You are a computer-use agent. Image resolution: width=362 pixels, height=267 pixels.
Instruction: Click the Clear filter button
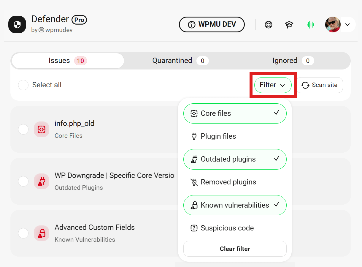coord(235,249)
